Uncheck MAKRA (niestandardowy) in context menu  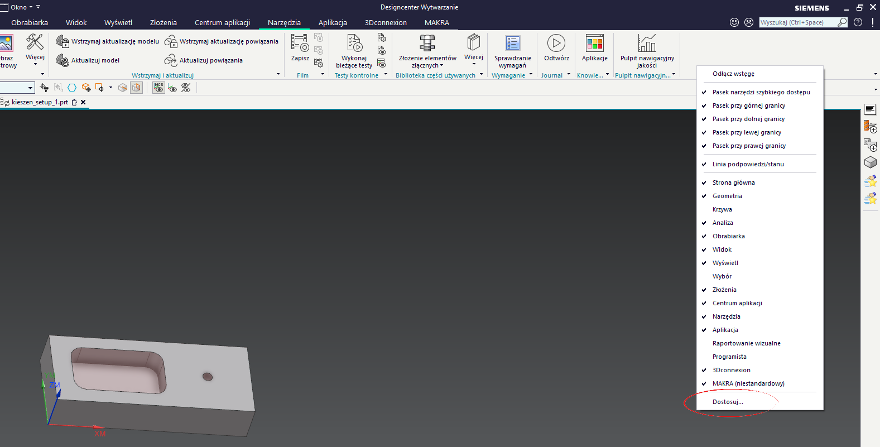click(x=760, y=383)
